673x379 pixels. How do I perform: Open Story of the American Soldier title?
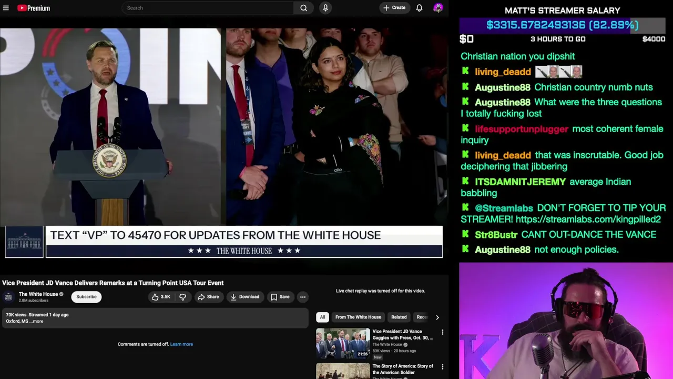pyautogui.click(x=403, y=369)
